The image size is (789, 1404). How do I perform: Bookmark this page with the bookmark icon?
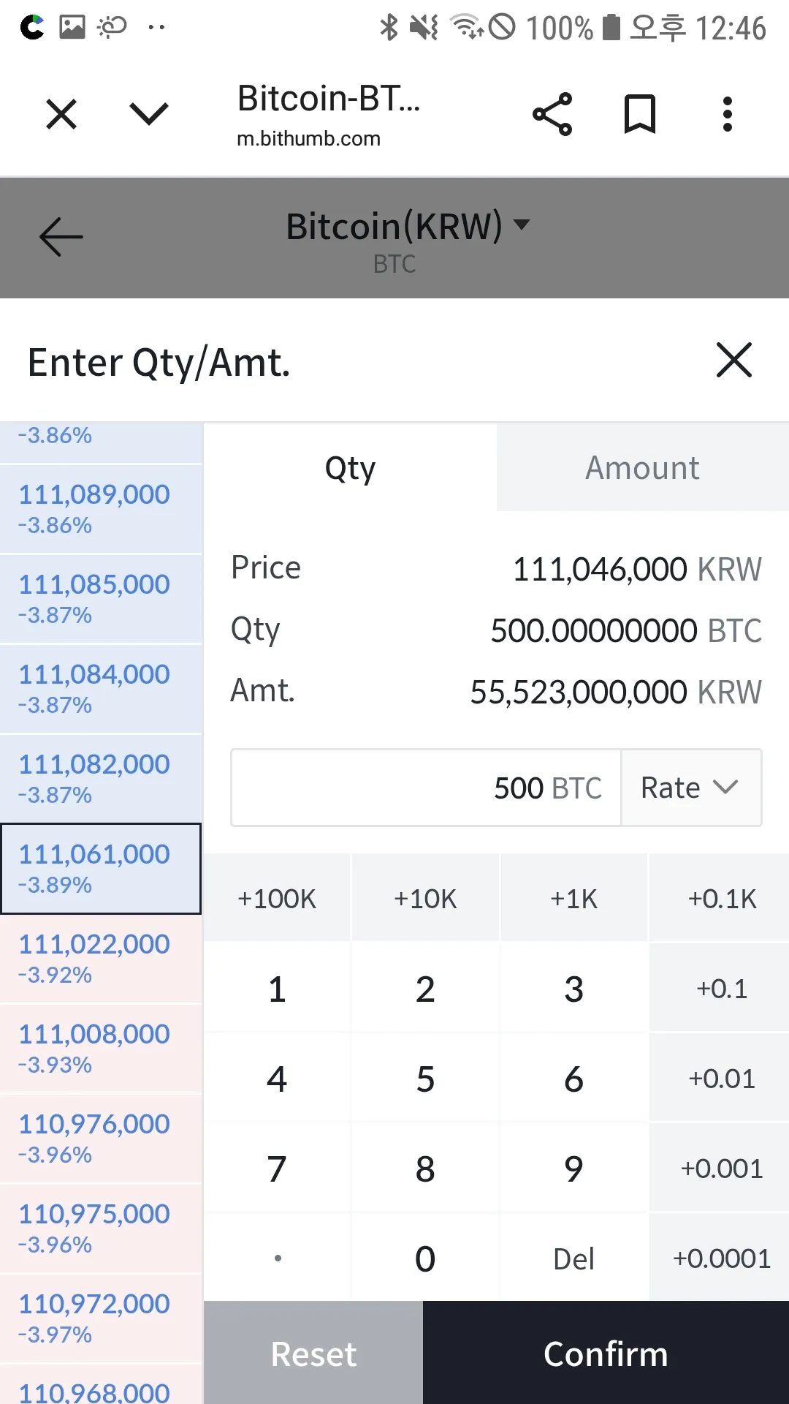click(x=639, y=115)
